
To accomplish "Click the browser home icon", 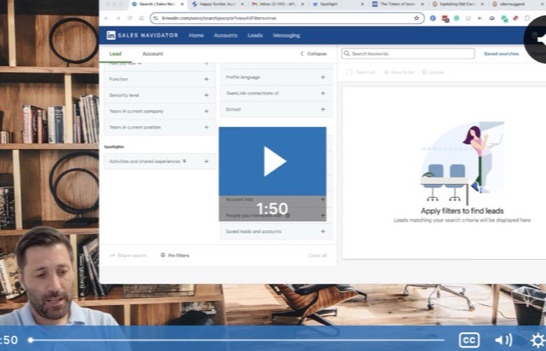I will point(141,18).
